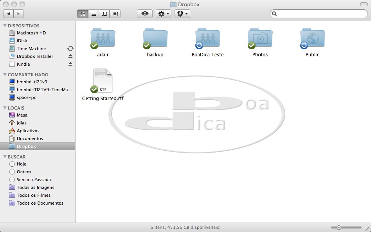Viewport: 371px width, 232px height.
Task: Select the Hoje search
Action: (38, 164)
